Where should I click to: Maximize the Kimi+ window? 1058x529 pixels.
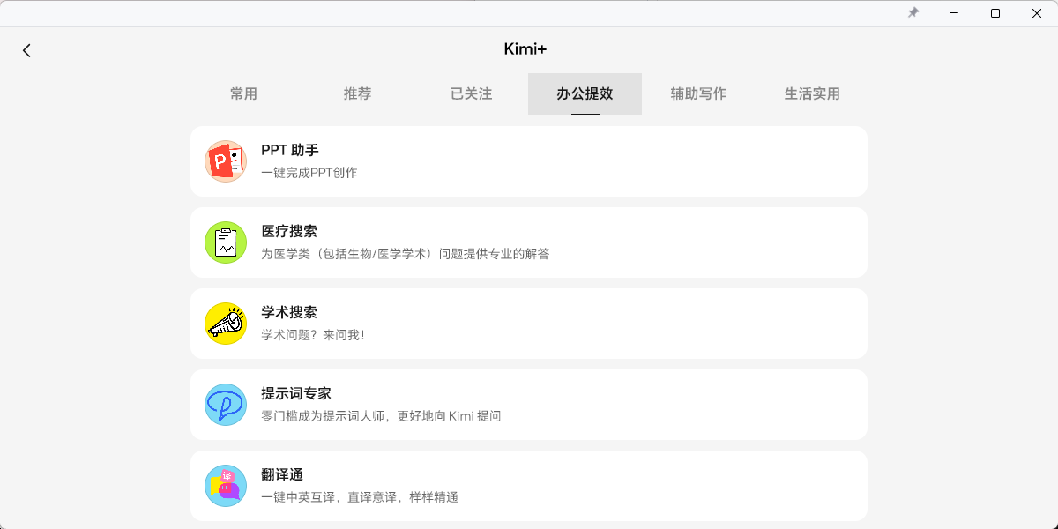point(995,13)
